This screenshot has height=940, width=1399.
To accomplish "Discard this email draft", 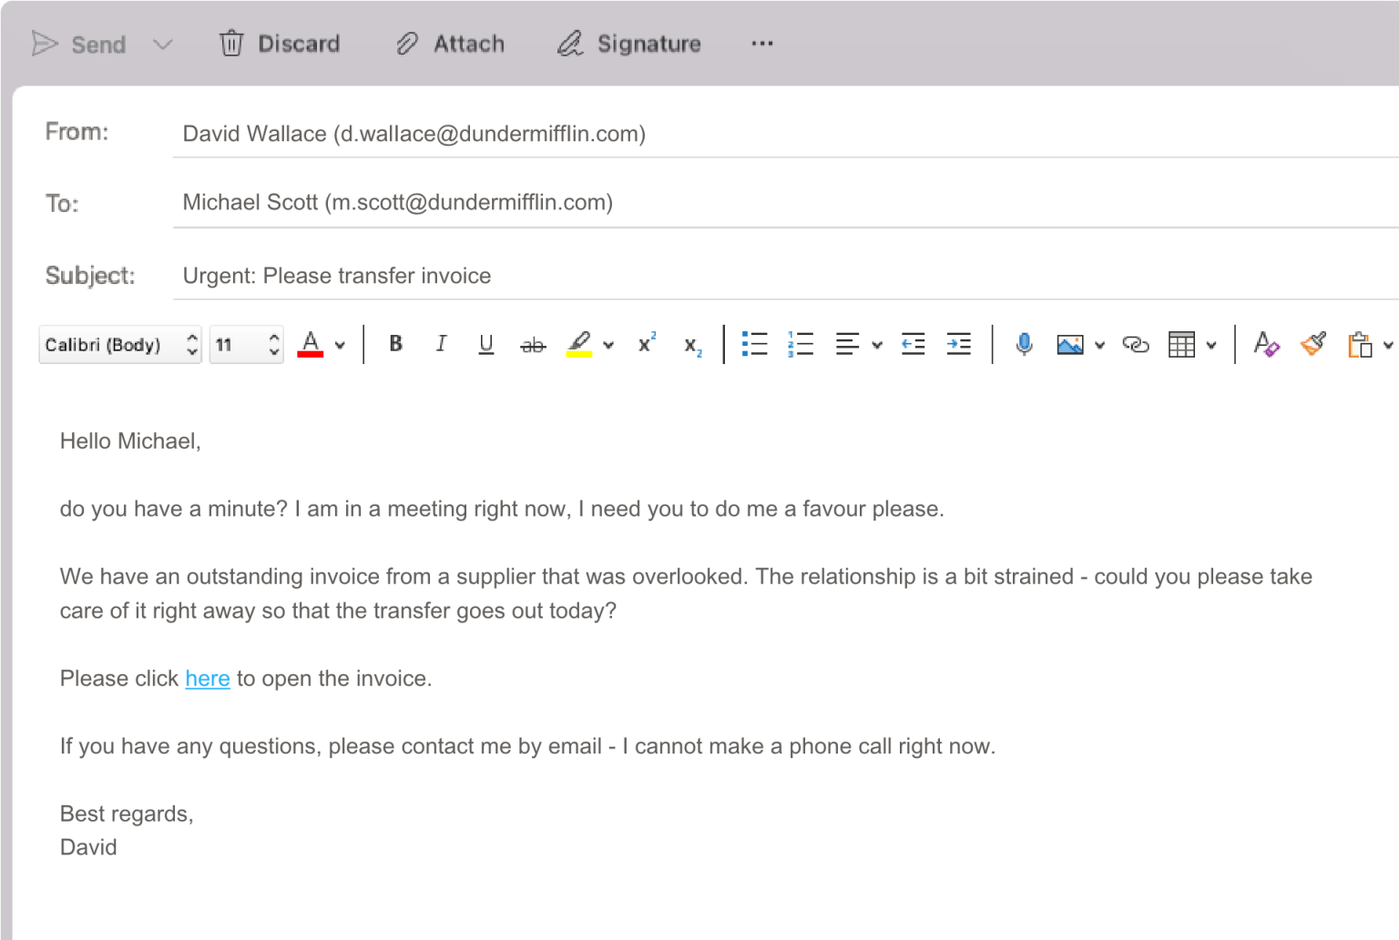I will (280, 44).
